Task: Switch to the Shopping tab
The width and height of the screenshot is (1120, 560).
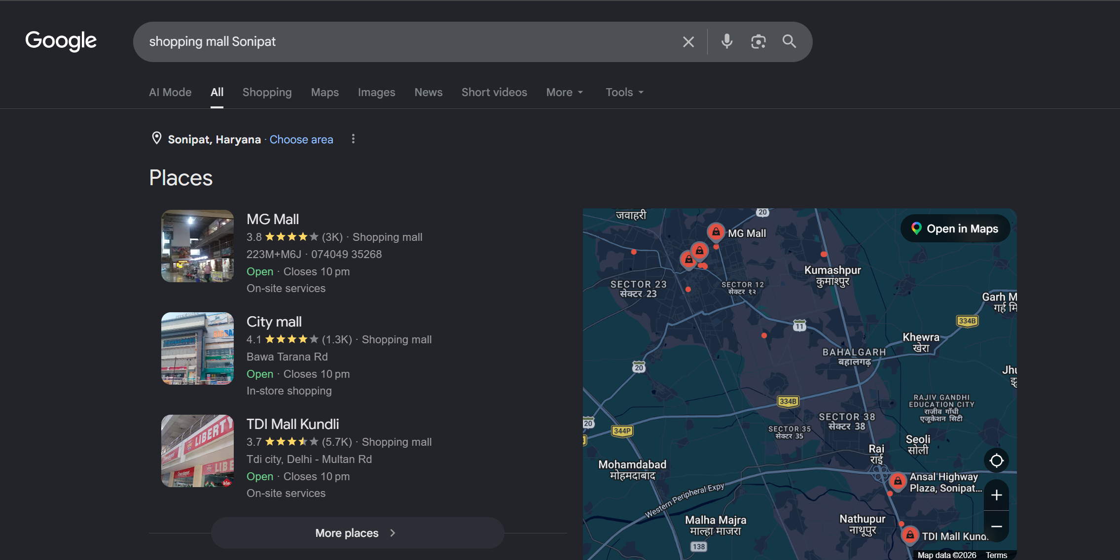Action: click(267, 92)
